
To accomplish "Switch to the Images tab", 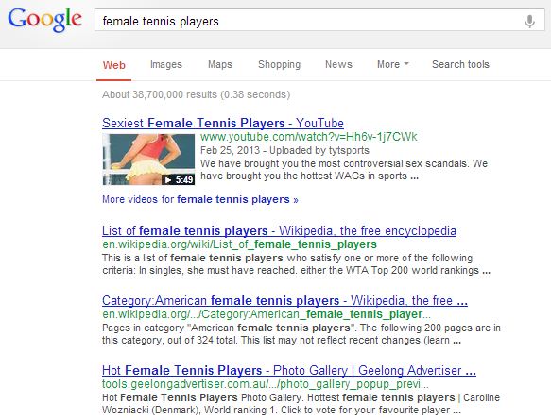I will click(165, 64).
